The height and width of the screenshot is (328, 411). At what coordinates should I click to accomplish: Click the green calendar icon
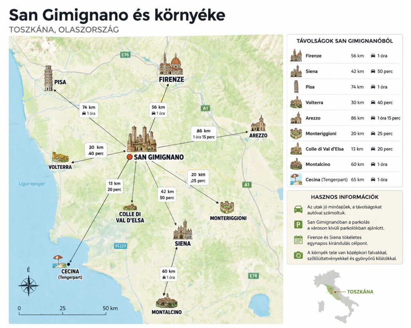tap(298, 239)
